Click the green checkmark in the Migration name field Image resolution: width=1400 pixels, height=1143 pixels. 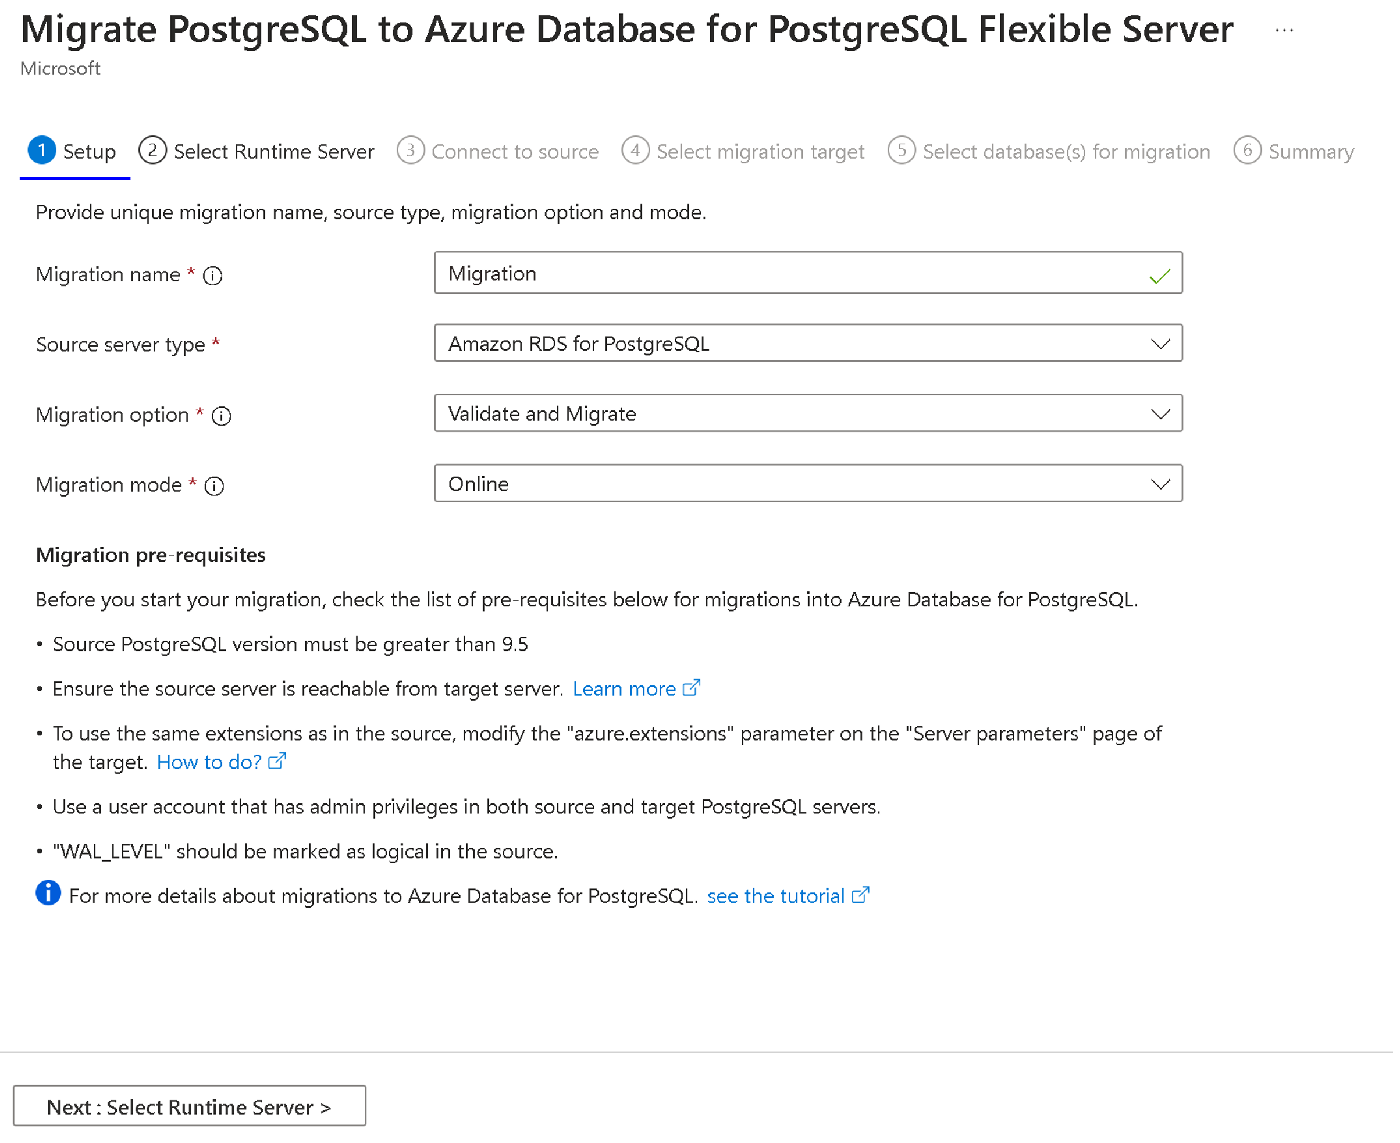click(1160, 276)
